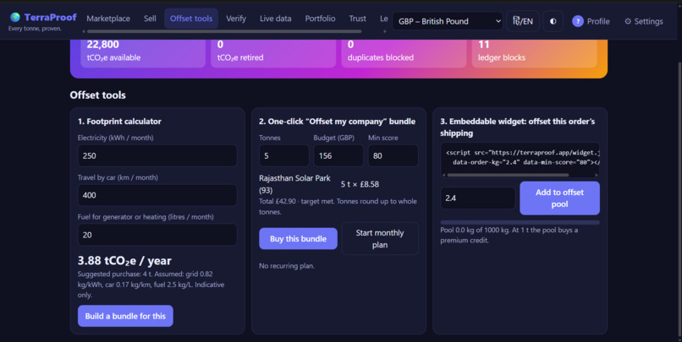
Task: Open the Profile avatar icon
Action: pyautogui.click(x=578, y=21)
